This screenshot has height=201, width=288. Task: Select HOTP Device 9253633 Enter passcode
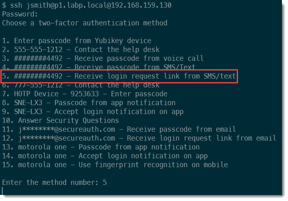[85, 94]
